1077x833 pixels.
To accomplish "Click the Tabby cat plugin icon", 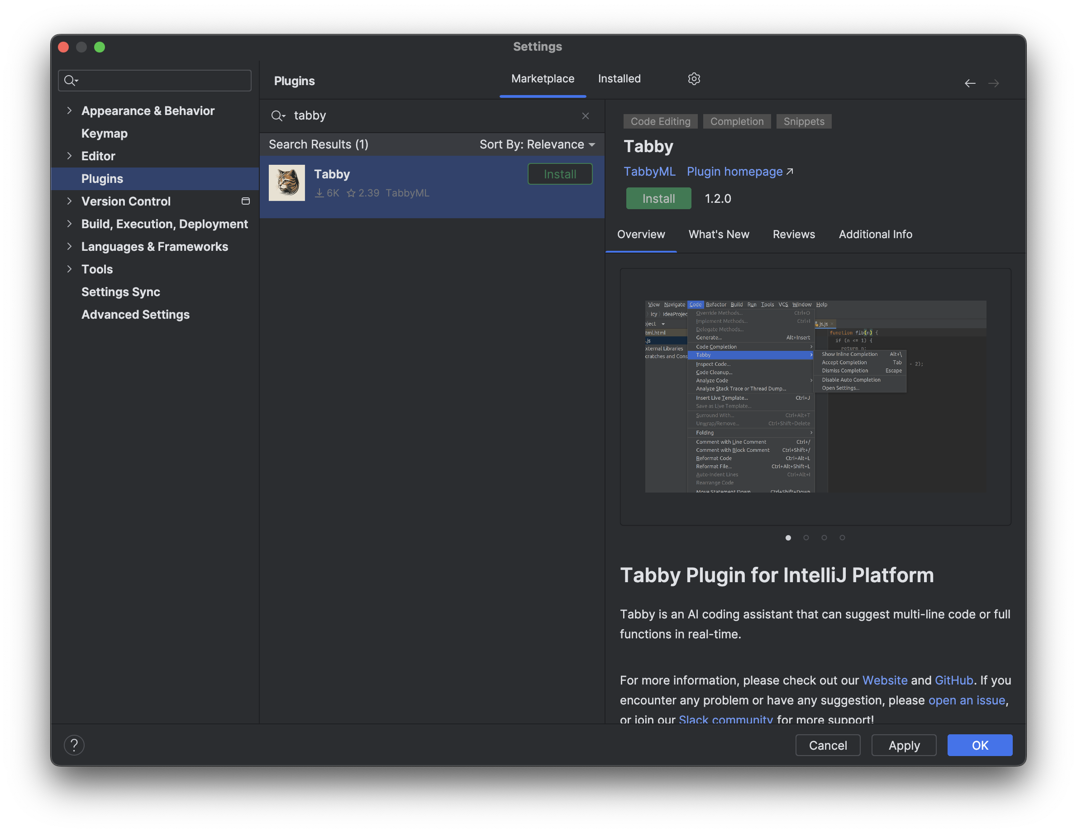I will click(x=286, y=183).
